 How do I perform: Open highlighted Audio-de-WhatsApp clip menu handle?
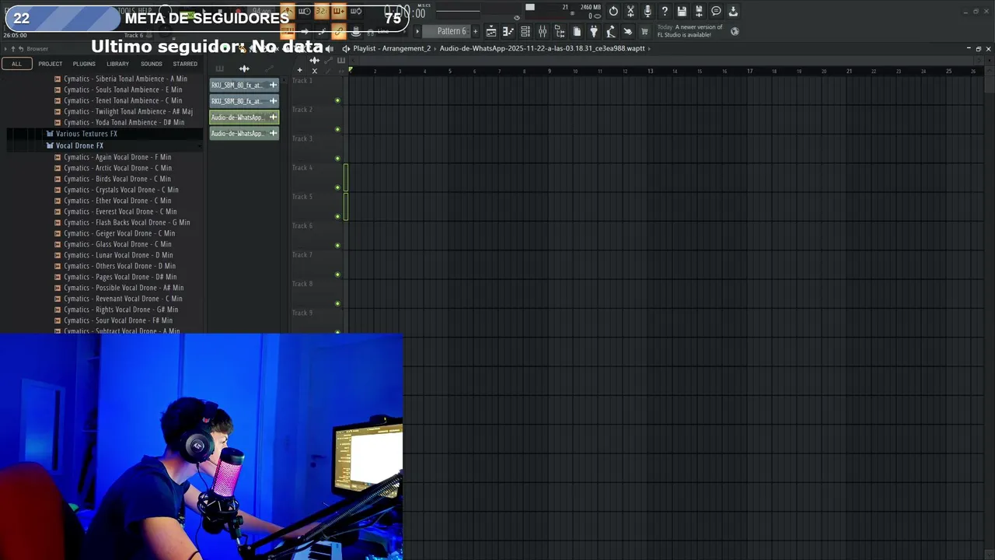click(x=273, y=117)
